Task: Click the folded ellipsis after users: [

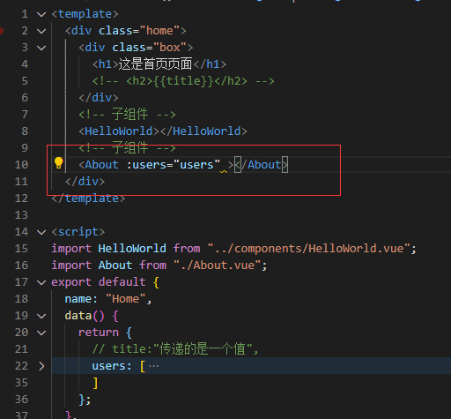Action: 153,366
